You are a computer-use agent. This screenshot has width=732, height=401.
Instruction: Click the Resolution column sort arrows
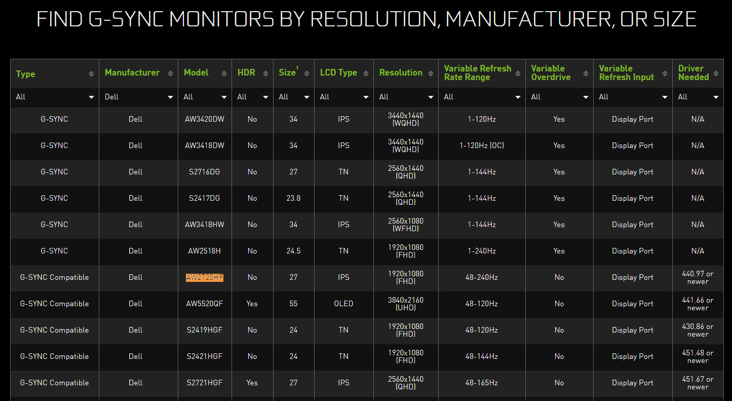431,74
